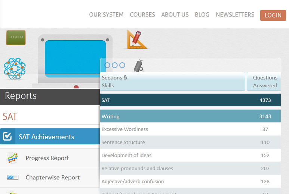Select the second carousel dot indicator
This screenshot has height=194, width=289.
point(115,65)
